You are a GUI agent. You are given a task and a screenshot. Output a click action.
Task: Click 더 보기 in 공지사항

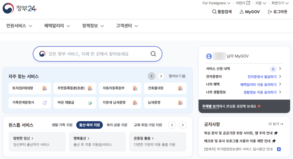tap(276, 124)
